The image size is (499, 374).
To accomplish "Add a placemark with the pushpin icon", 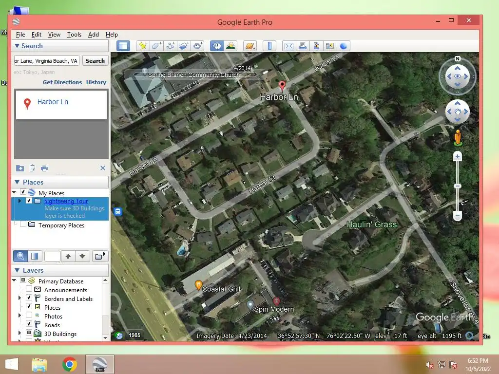I will pyautogui.click(x=143, y=46).
